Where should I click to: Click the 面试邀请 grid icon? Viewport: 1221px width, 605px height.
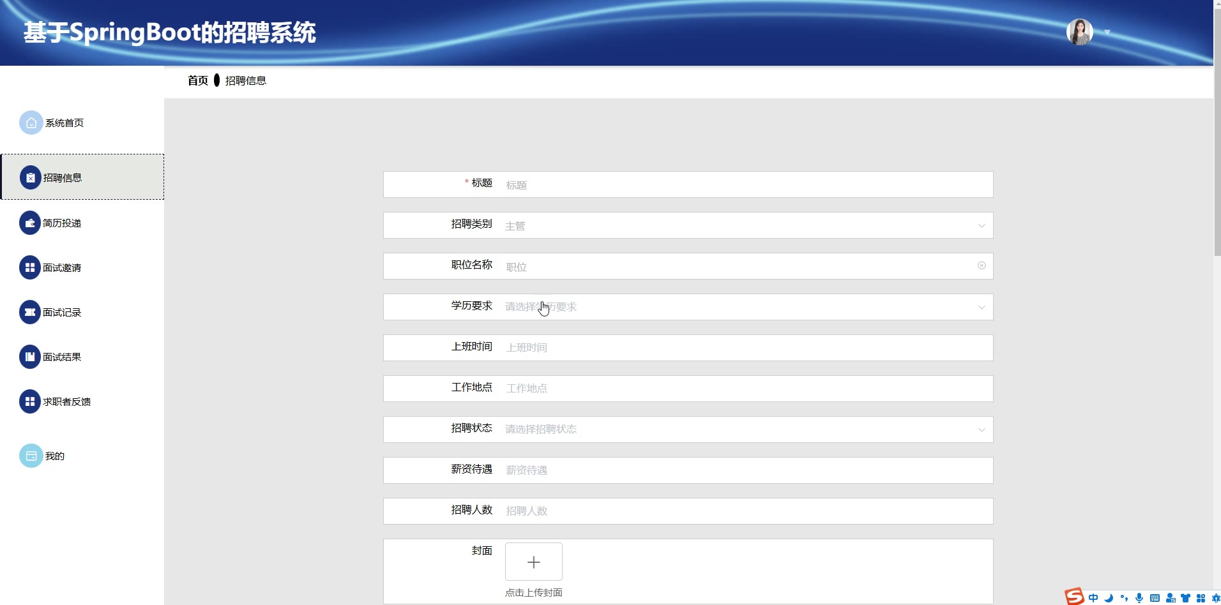point(30,267)
